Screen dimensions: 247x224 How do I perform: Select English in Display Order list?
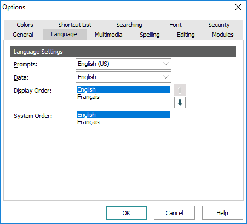click(123, 89)
